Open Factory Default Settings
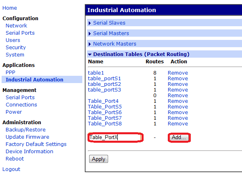Image resolution: width=242 pixels, height=177 pixels. 36,144
